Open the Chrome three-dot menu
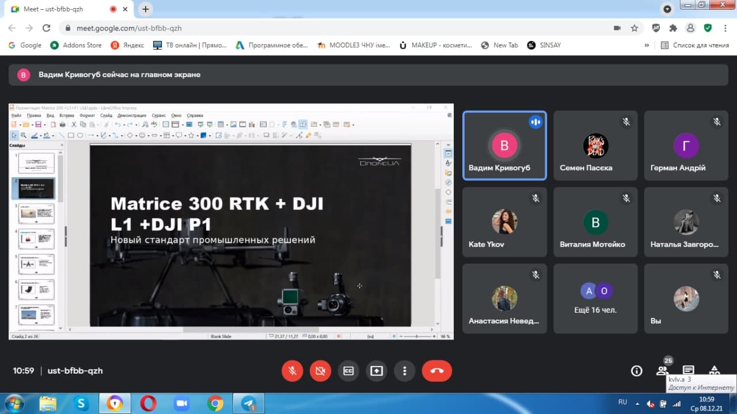737x414 pixels. pos(725,28)
